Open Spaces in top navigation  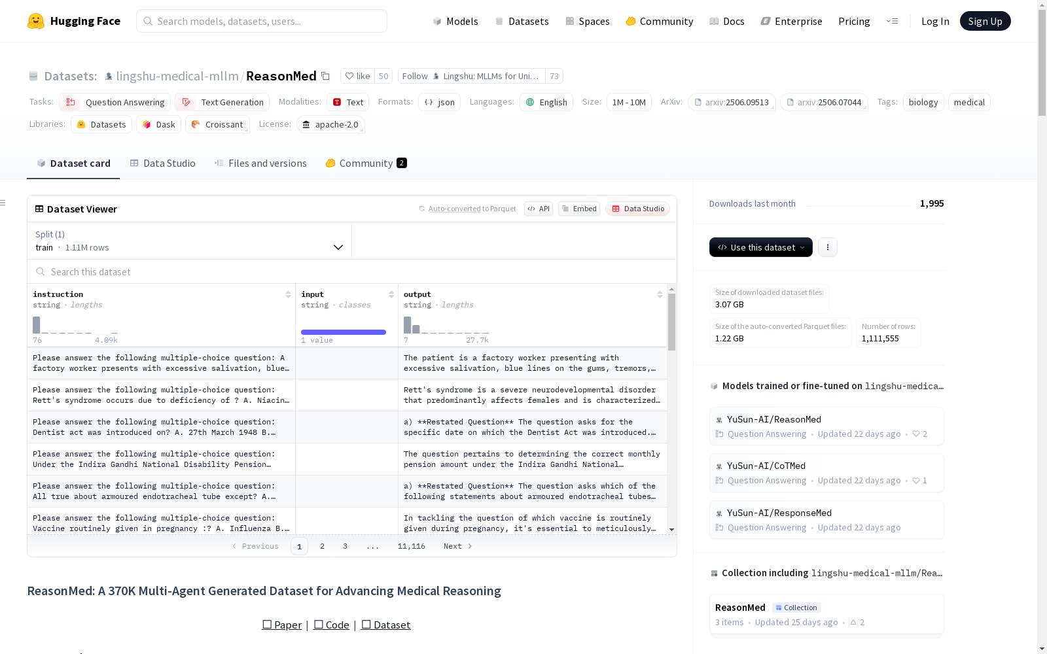tap(588, 21)
